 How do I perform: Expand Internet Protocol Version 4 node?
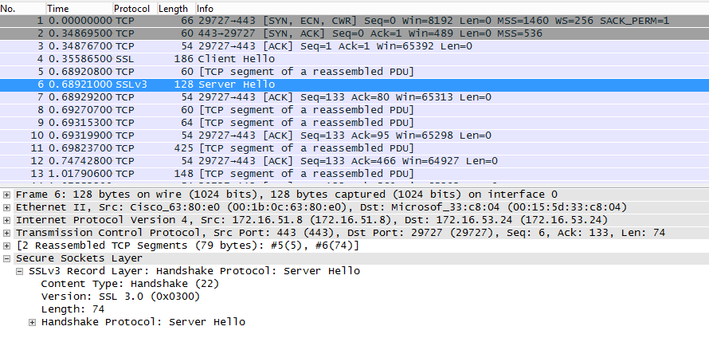7,220
